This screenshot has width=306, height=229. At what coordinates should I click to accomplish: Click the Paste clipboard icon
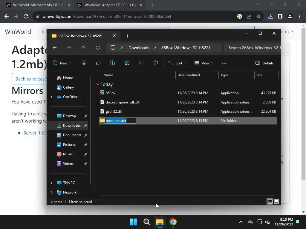pyautogui.click(x=113, y=63)
